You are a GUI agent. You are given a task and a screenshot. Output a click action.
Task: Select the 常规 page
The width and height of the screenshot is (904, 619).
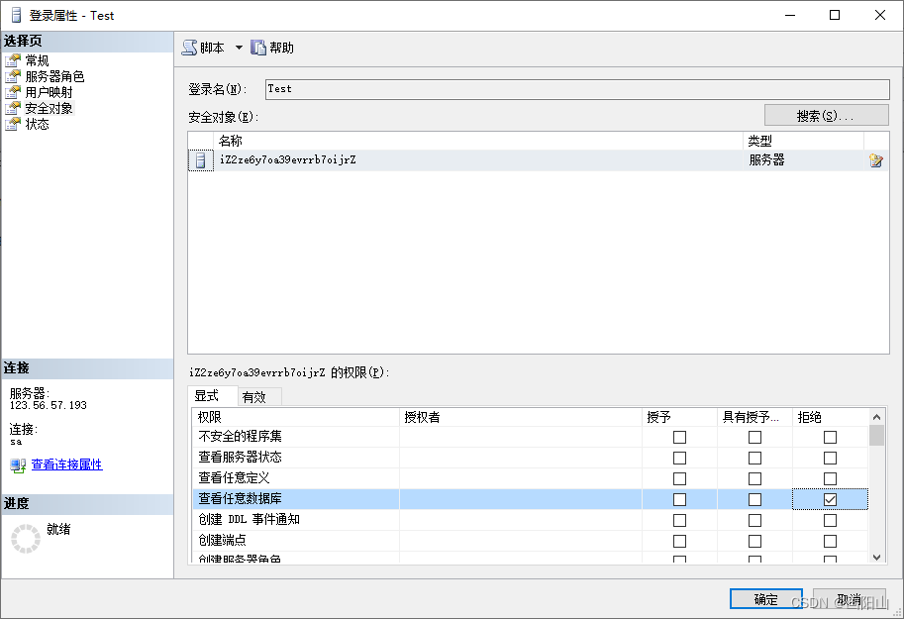click(x=37, y=60)
